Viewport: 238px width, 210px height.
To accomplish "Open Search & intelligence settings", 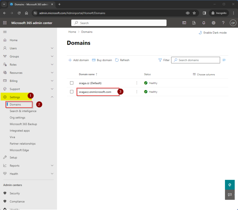I will tap(23, 111).
